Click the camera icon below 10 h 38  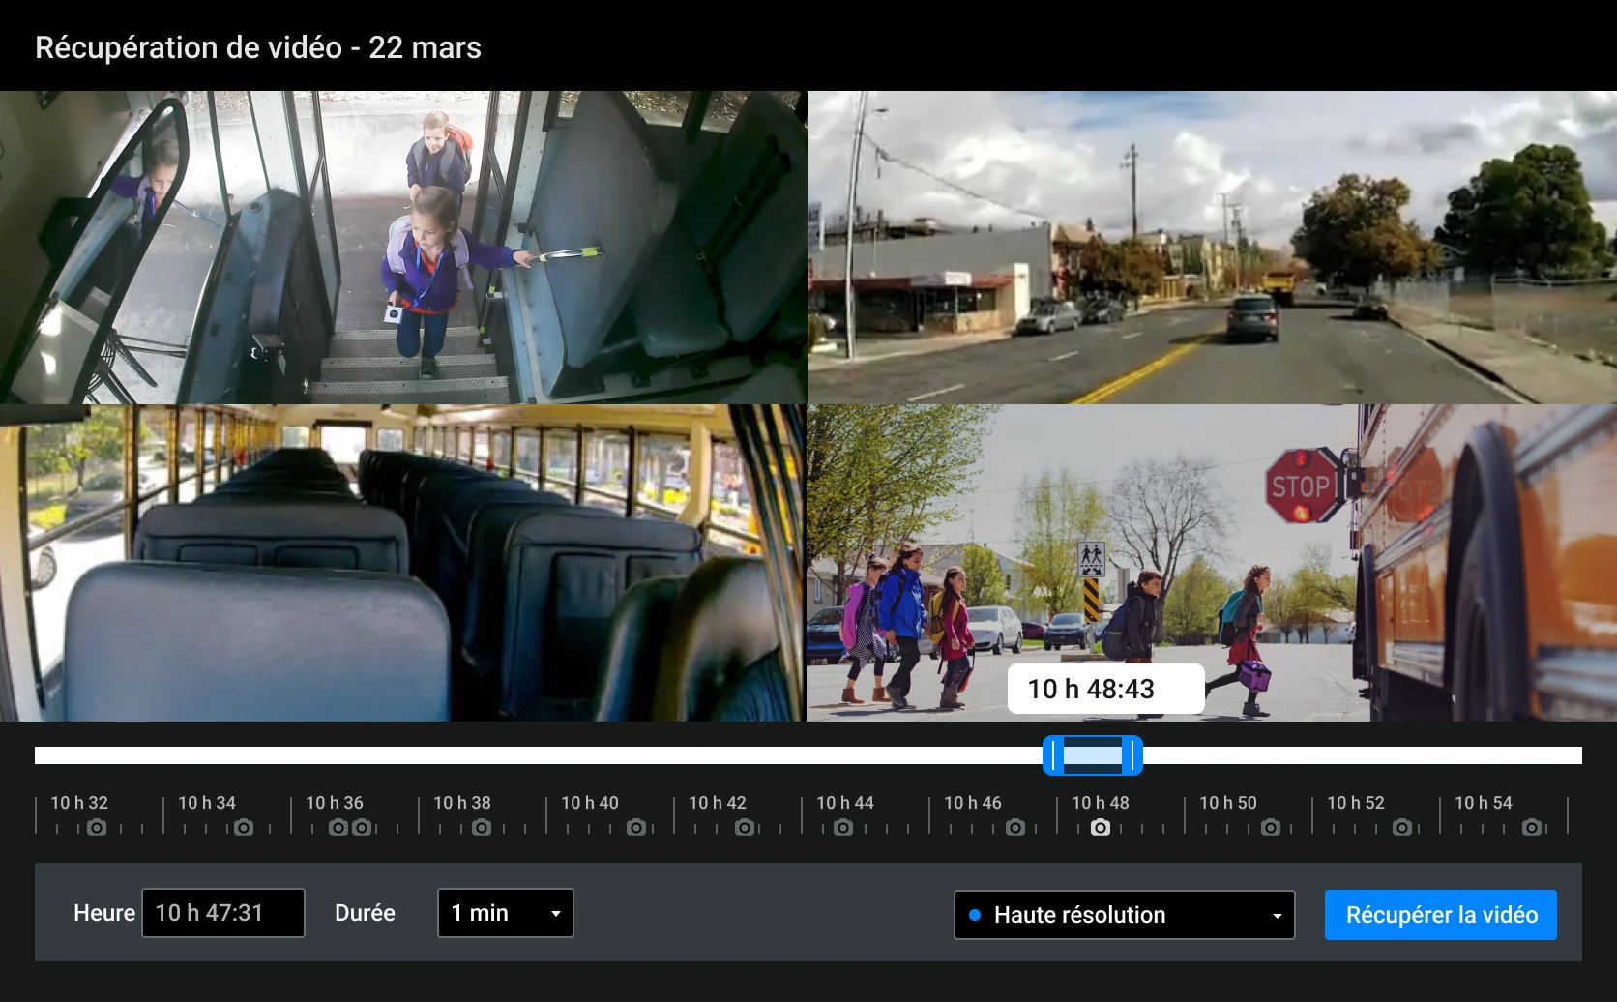[x=482, y=828]
